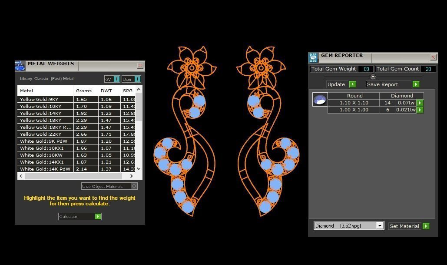Select White Gold:14K PdW row
Viewport: 447px width, 265px height.
76,169
